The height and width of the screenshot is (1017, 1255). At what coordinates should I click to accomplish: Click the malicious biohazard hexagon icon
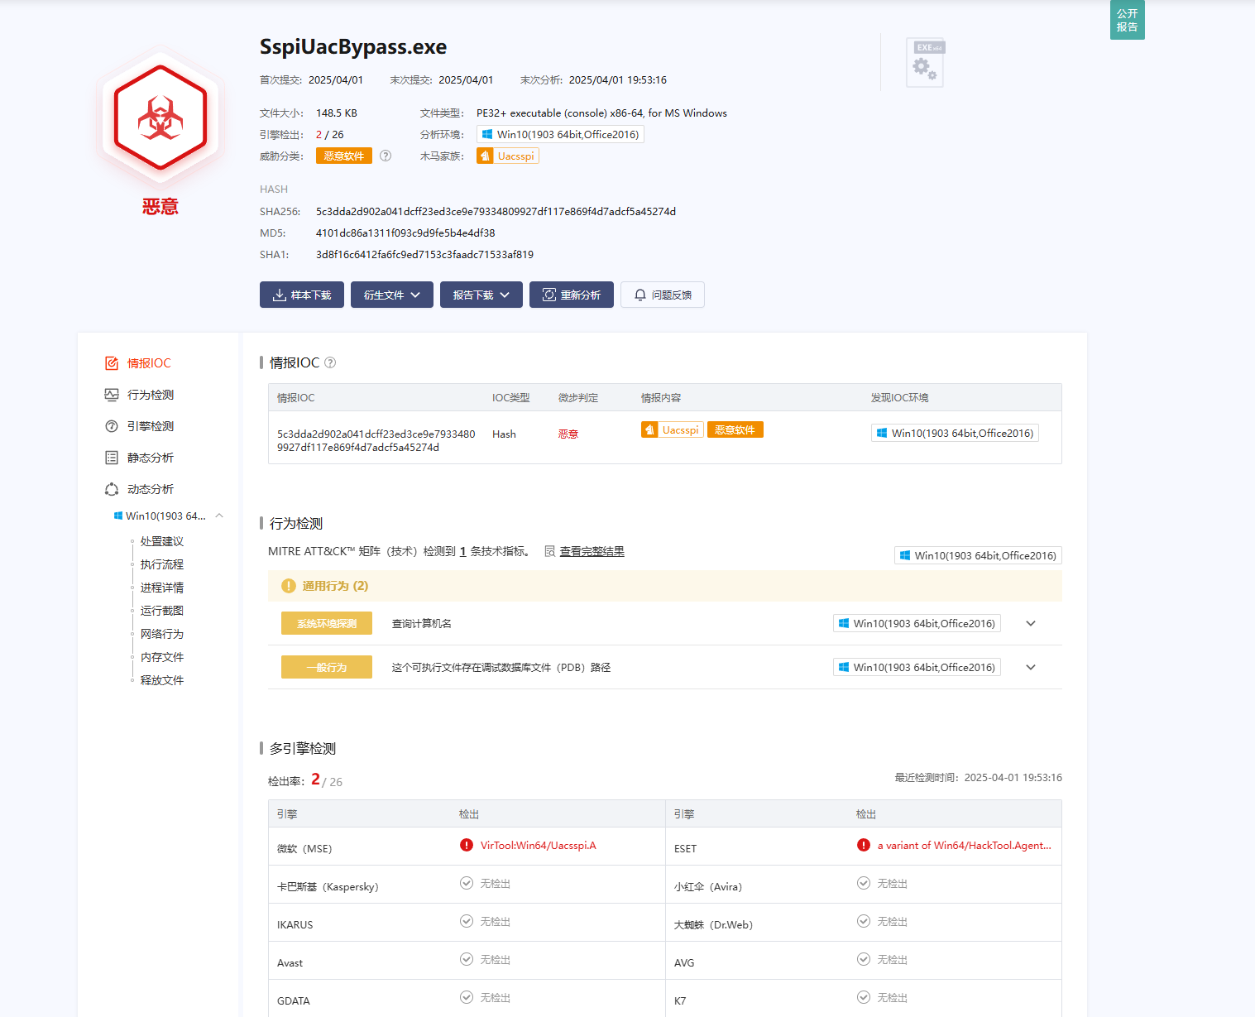(160, 118)
